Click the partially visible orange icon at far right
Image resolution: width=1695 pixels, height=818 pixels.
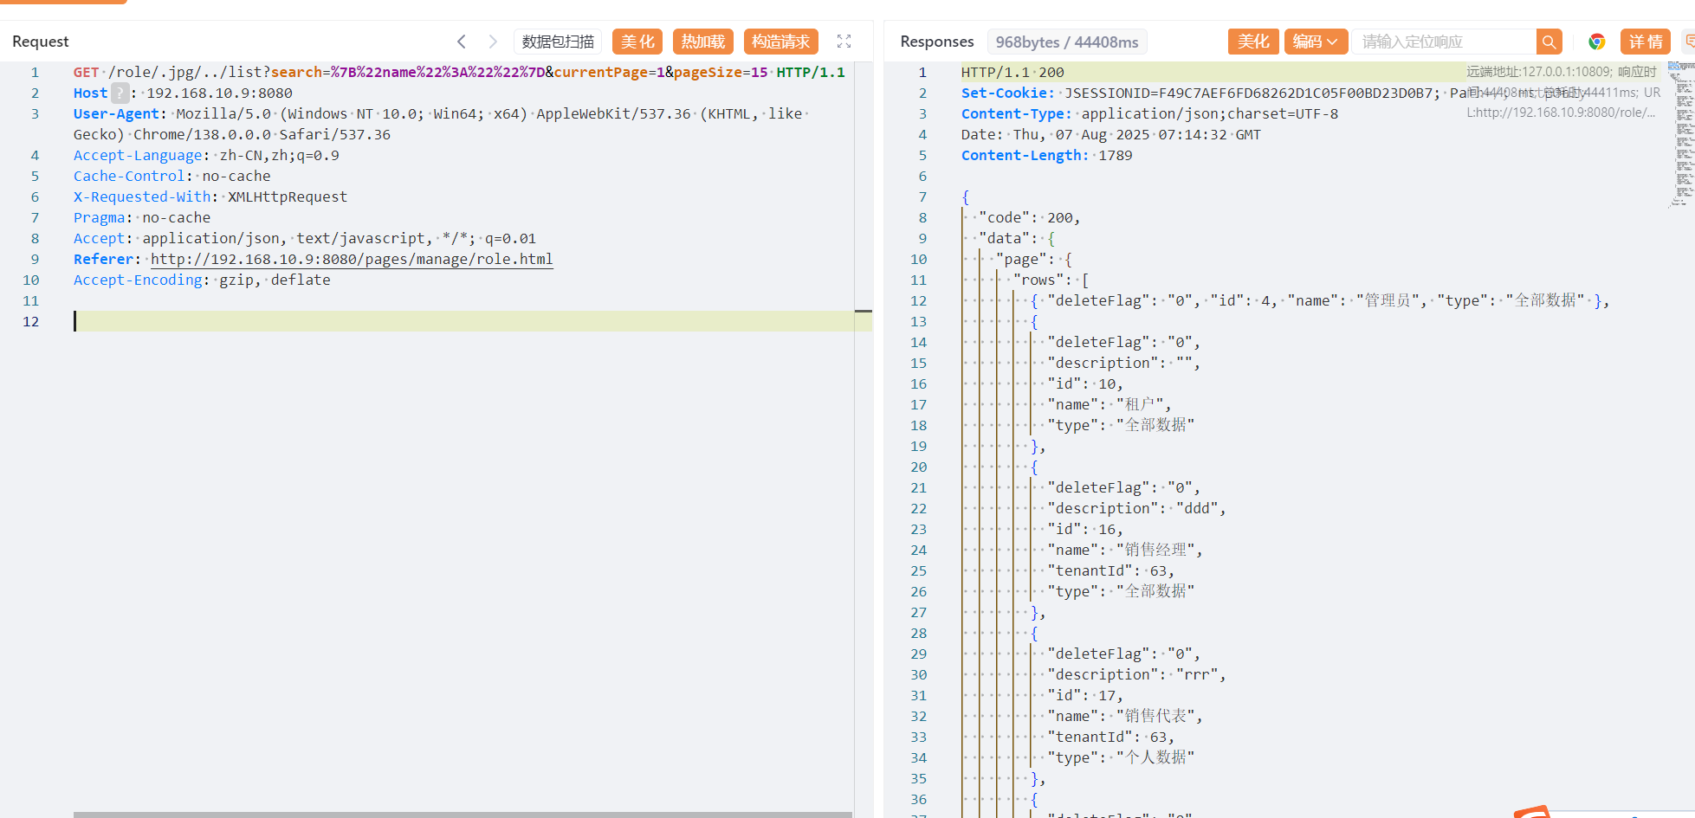(1688, 42)
